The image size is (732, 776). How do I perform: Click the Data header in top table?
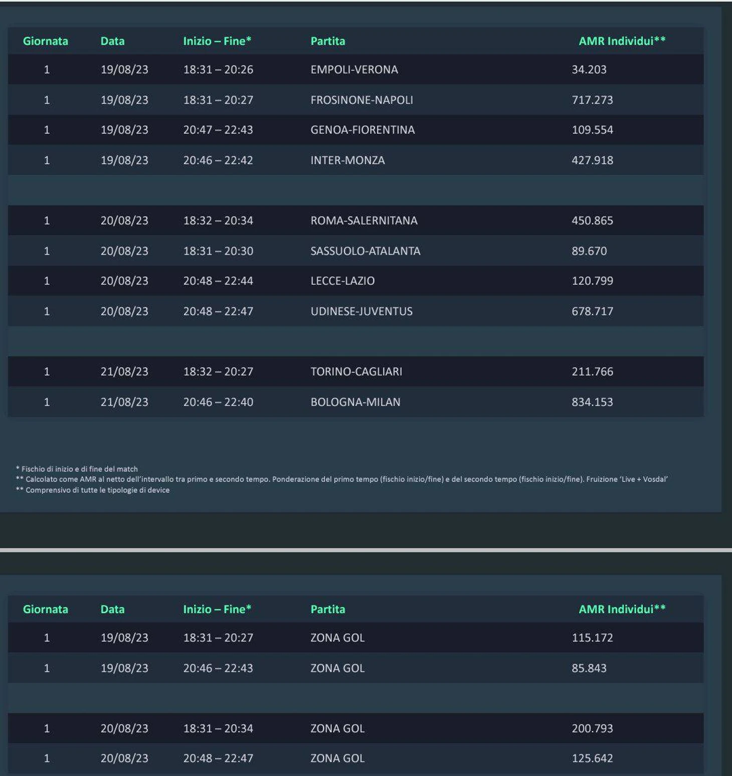[112, 41]
